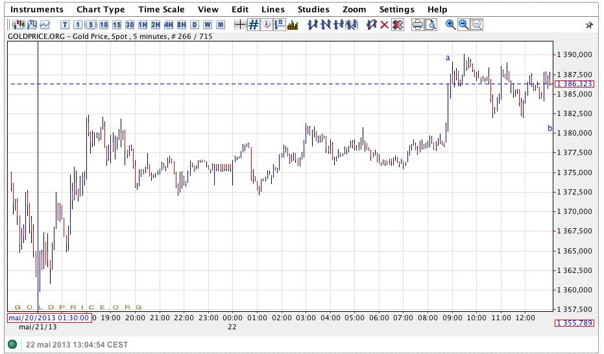Select the 1H time scale button

click(x=143, y=25)
